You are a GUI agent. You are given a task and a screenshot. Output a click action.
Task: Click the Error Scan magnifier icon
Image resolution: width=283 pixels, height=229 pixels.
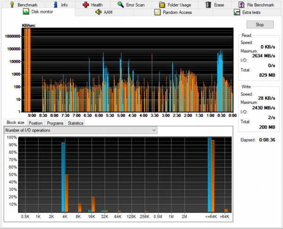point(121,4)
